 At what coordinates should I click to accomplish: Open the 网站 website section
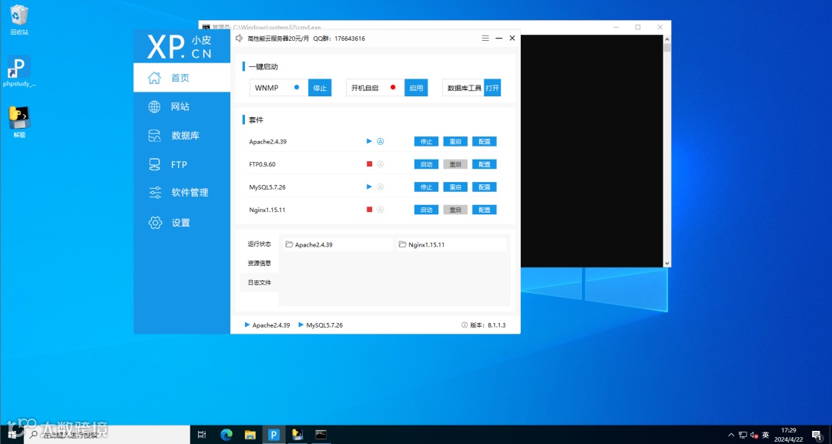[182, 106]
